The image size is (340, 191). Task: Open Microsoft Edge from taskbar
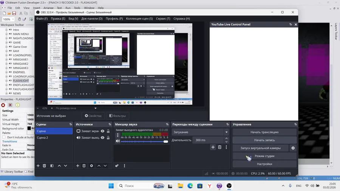tap(190, 186)
